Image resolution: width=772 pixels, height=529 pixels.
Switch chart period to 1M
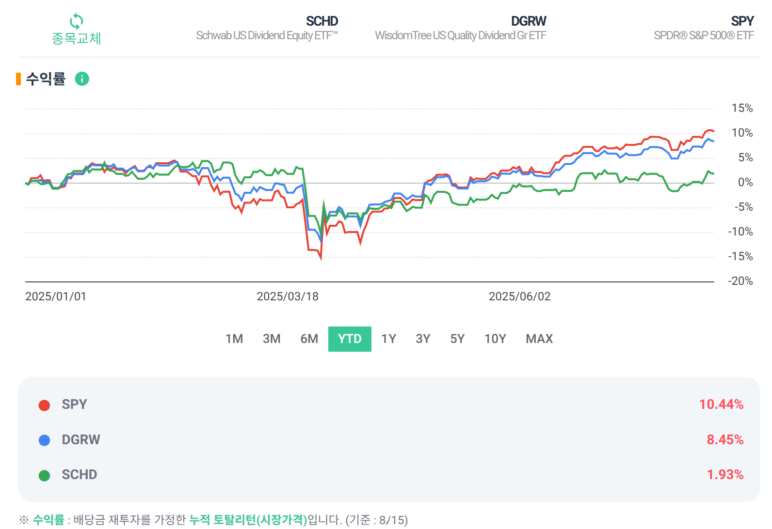[234, 339]
